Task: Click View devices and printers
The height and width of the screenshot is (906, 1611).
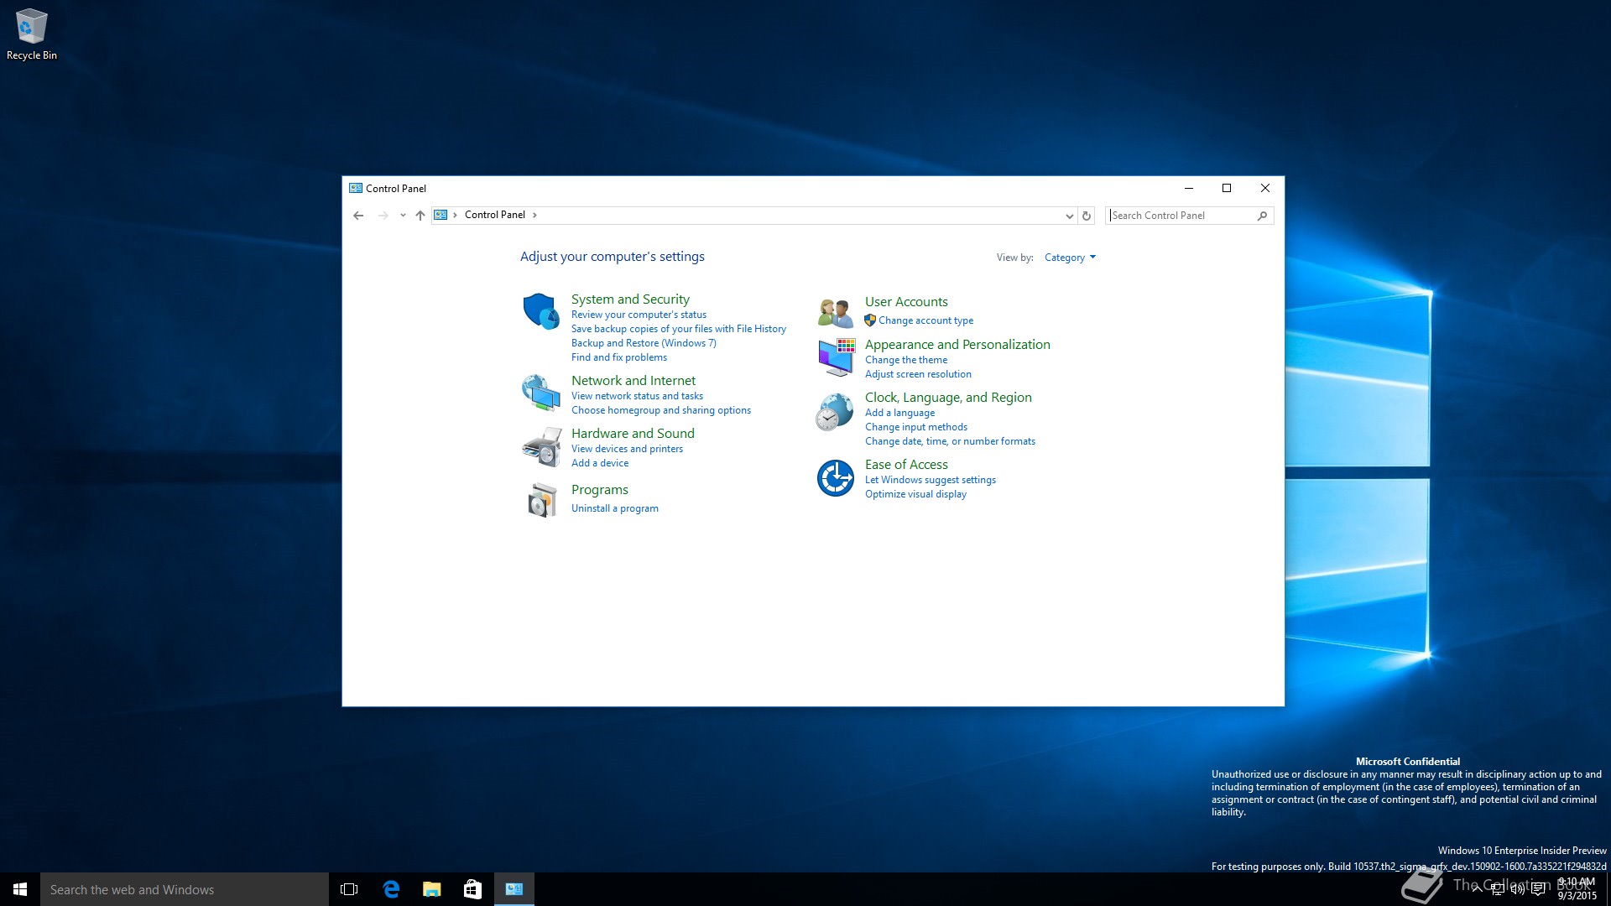Action: pos(627,449)
